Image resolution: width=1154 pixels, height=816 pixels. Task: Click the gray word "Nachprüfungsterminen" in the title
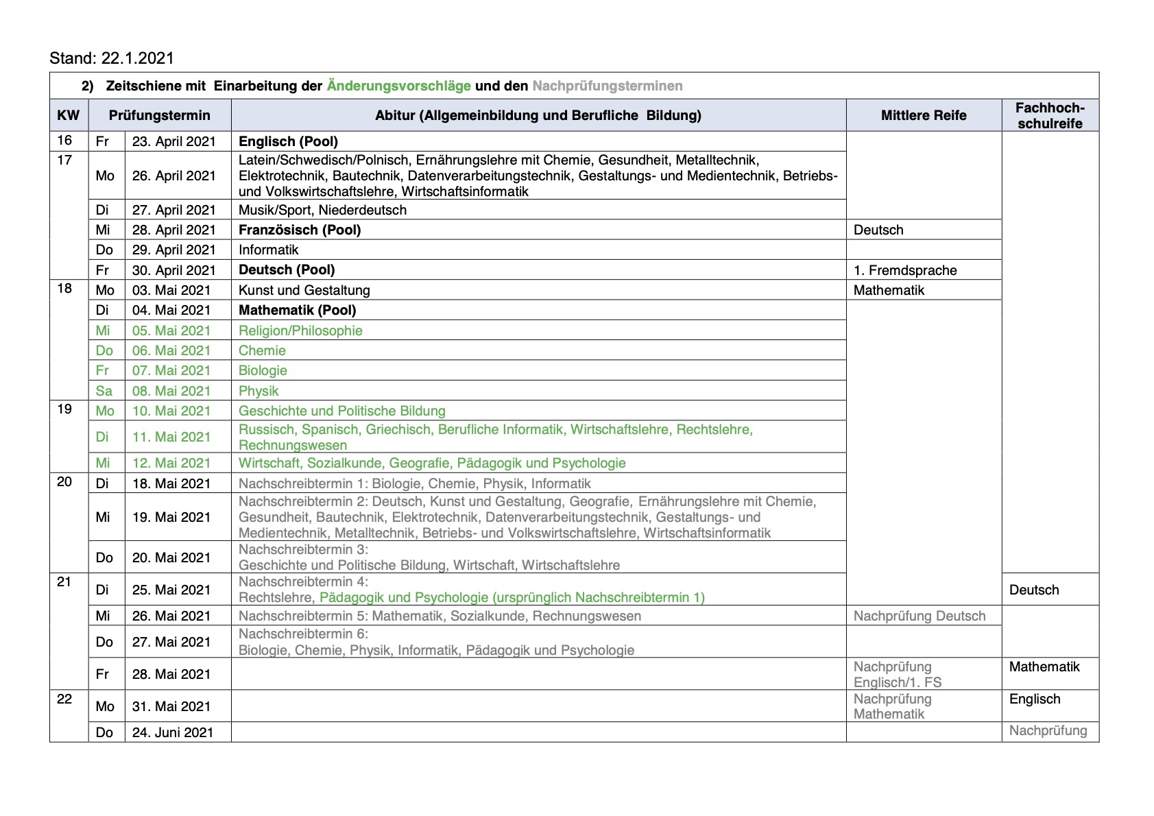point(607,86)
